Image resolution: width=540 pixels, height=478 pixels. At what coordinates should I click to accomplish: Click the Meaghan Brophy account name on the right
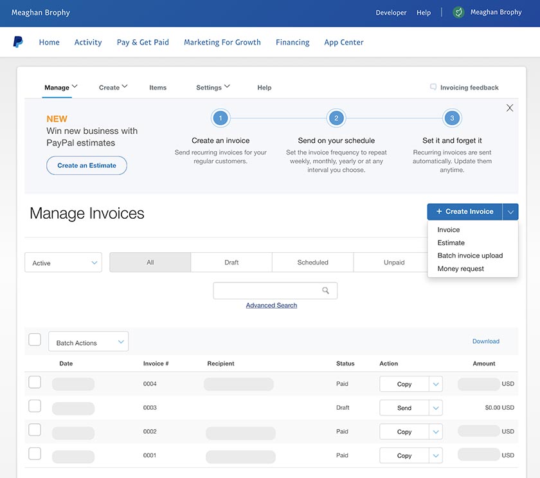pos(496,12)
